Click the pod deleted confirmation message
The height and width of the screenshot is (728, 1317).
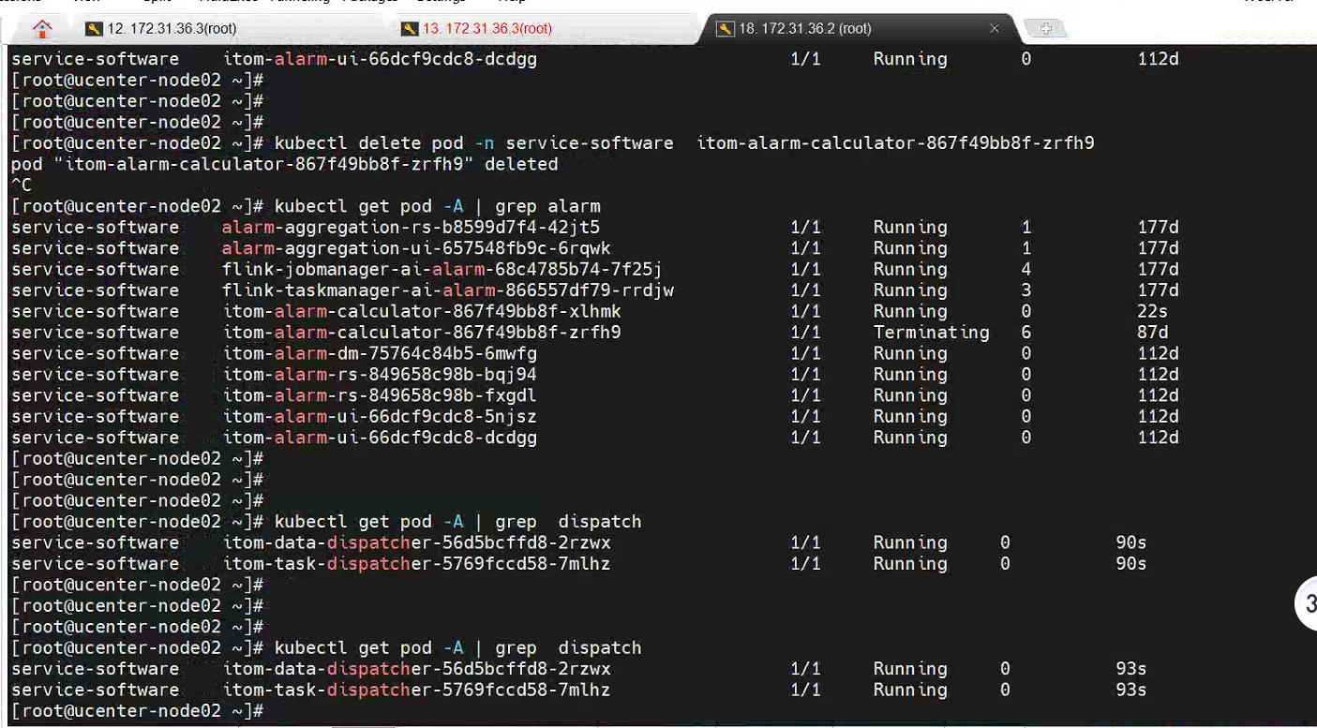(284, 165)
